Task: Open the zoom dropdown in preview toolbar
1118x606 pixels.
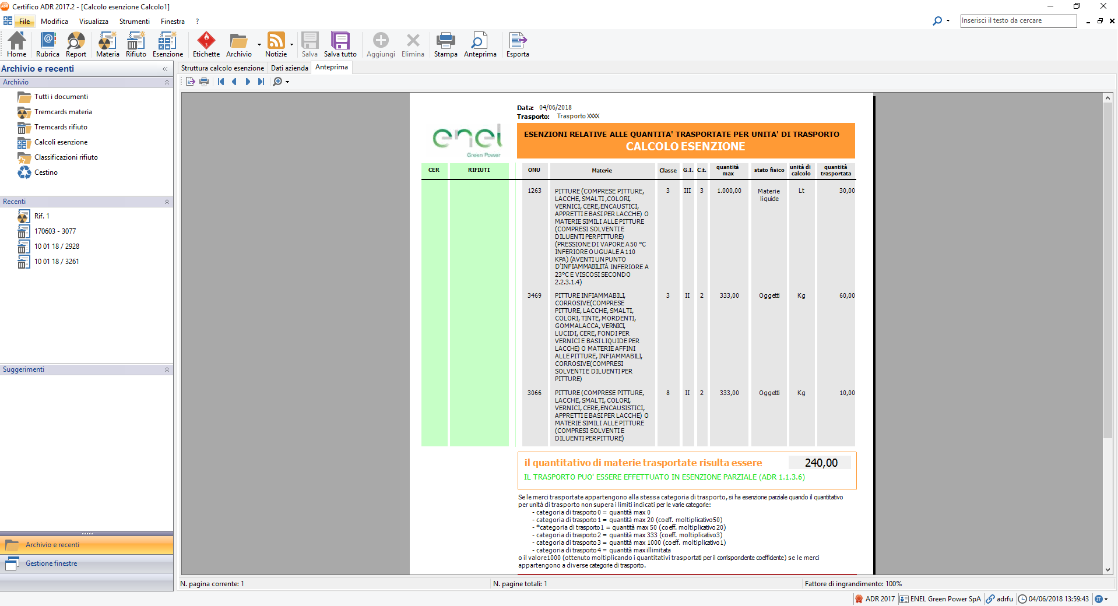Action: [287, 82]
